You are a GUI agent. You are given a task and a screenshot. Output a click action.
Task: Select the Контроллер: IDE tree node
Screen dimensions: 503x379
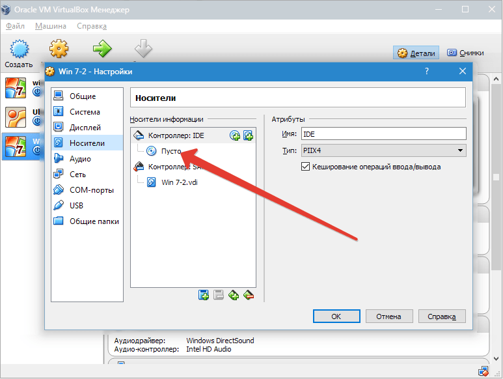coord(176,135)
